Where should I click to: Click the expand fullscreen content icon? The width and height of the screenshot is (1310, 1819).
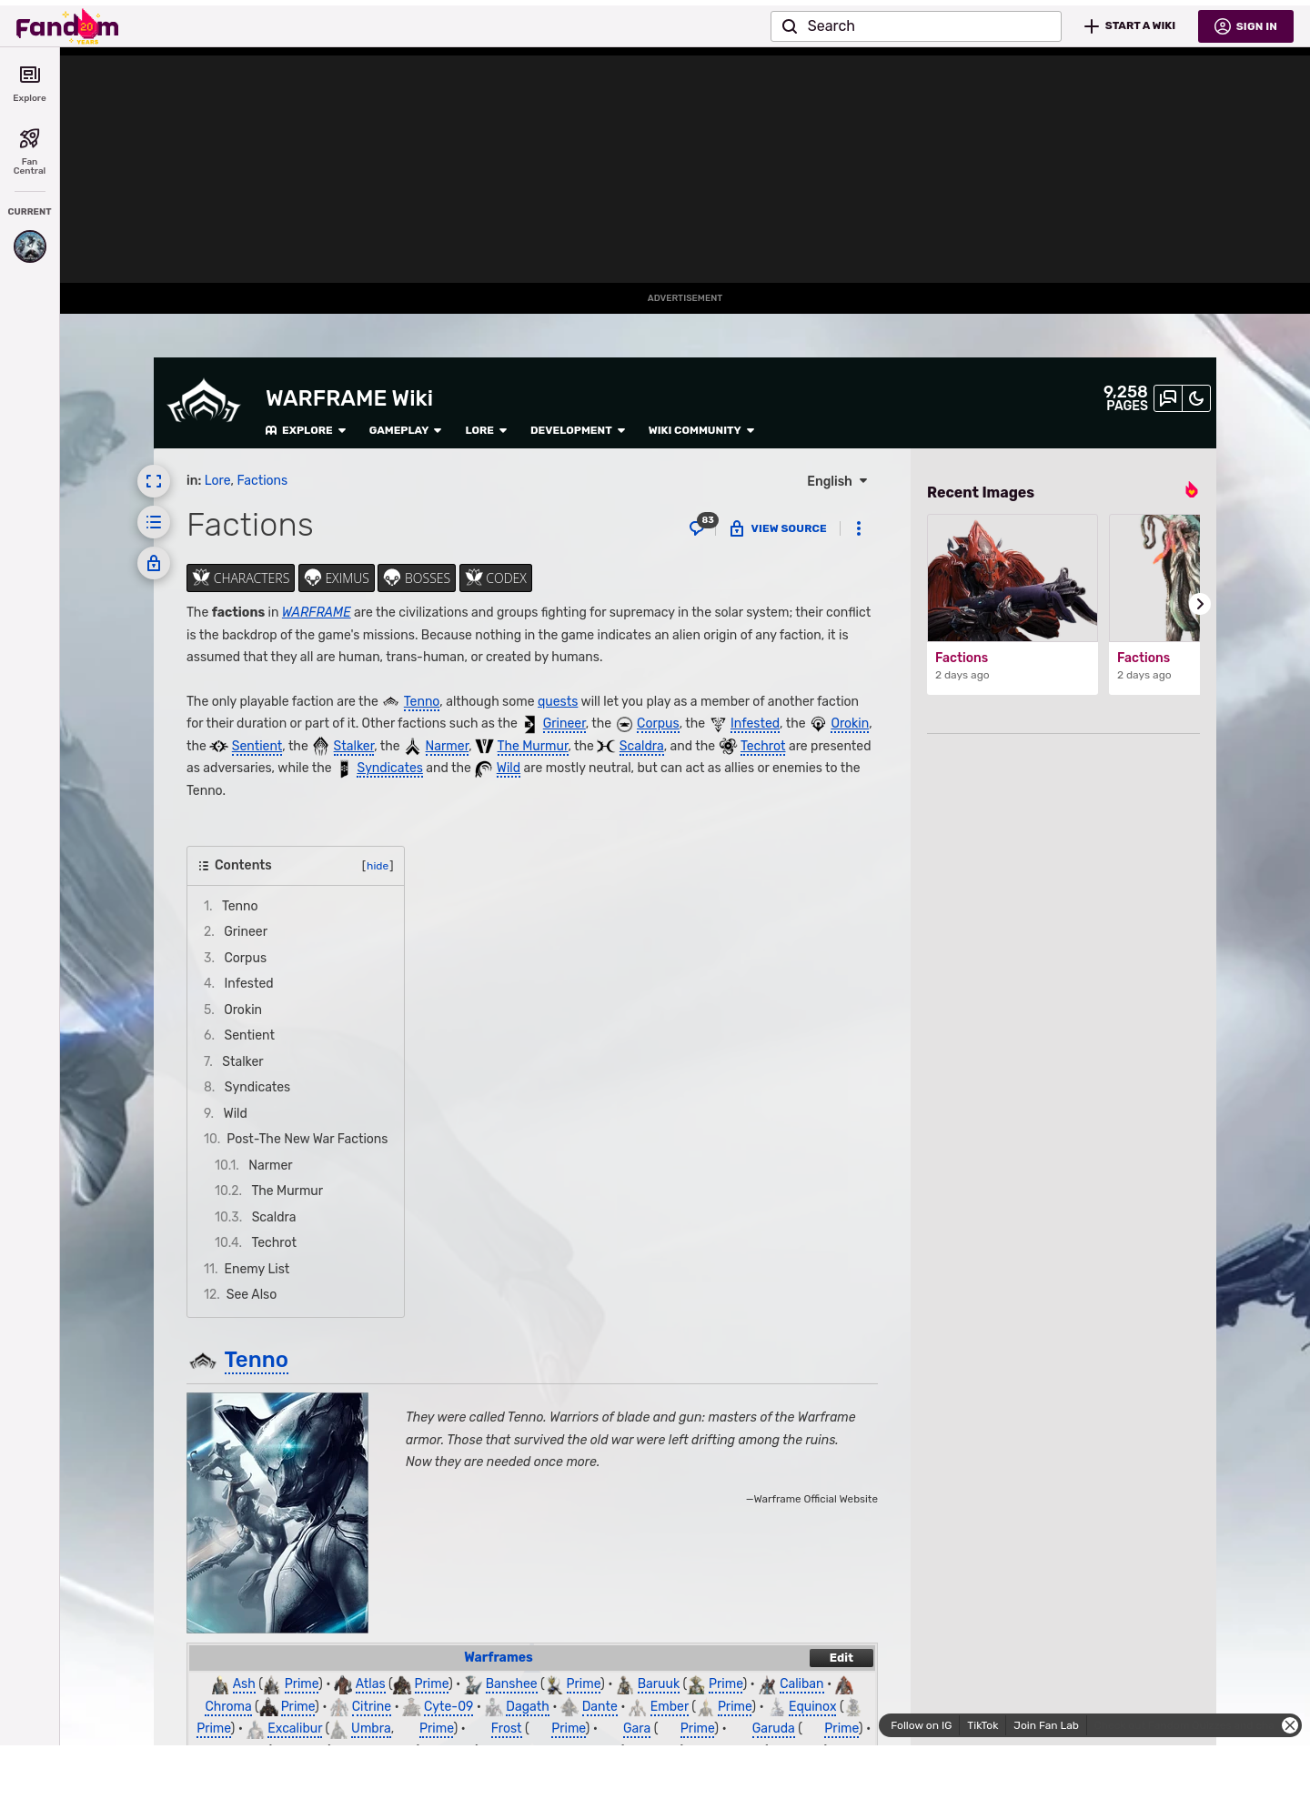154,481
